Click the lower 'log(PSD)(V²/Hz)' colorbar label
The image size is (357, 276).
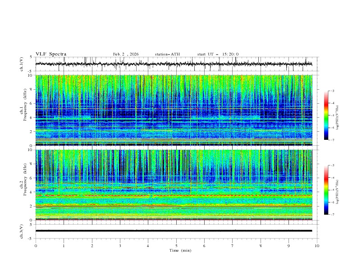click(337, 192)
